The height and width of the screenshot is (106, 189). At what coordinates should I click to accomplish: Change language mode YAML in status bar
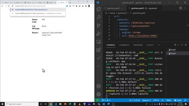click(x=169, y=100)
